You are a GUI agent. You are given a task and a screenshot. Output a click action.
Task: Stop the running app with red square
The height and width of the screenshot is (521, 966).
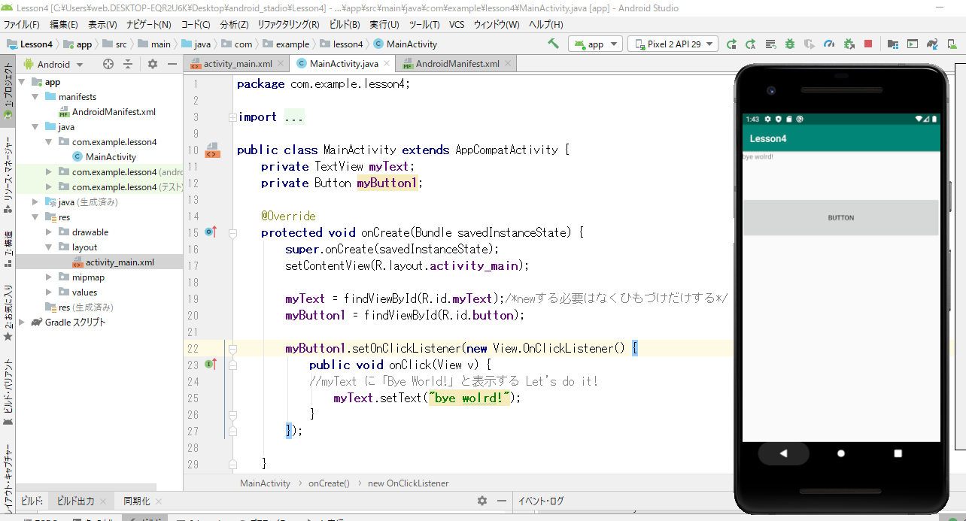(868, 44)
